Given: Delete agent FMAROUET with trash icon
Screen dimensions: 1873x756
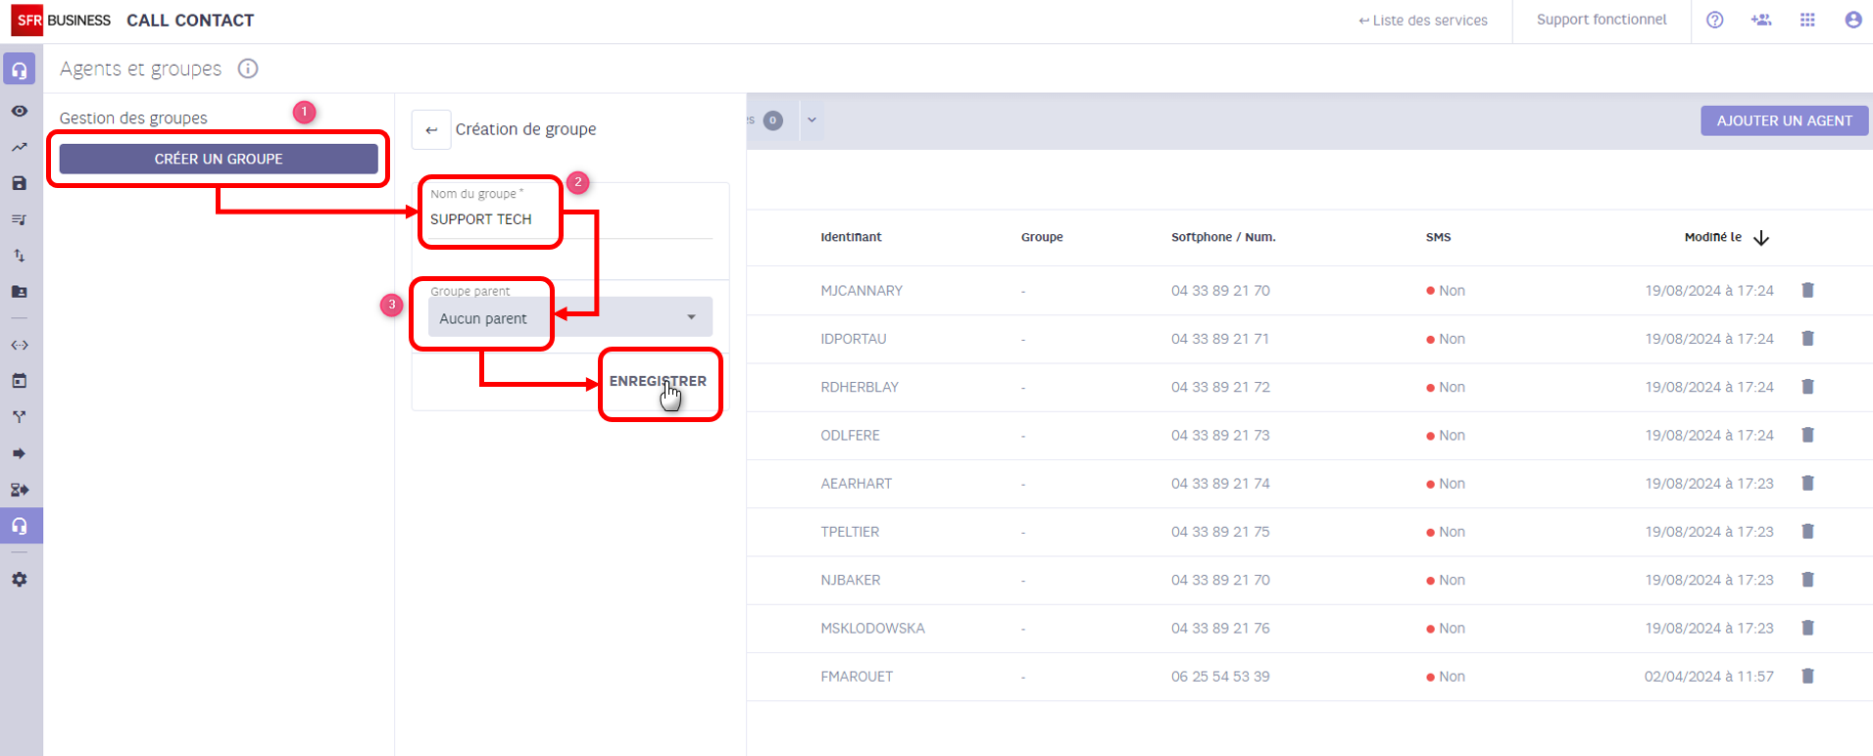Looking at the screenshot, I should click(1807, 676).
